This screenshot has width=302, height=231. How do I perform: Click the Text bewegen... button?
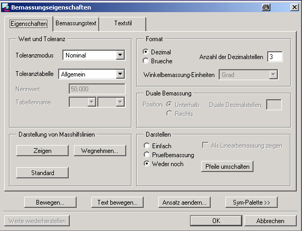(117, 203)
